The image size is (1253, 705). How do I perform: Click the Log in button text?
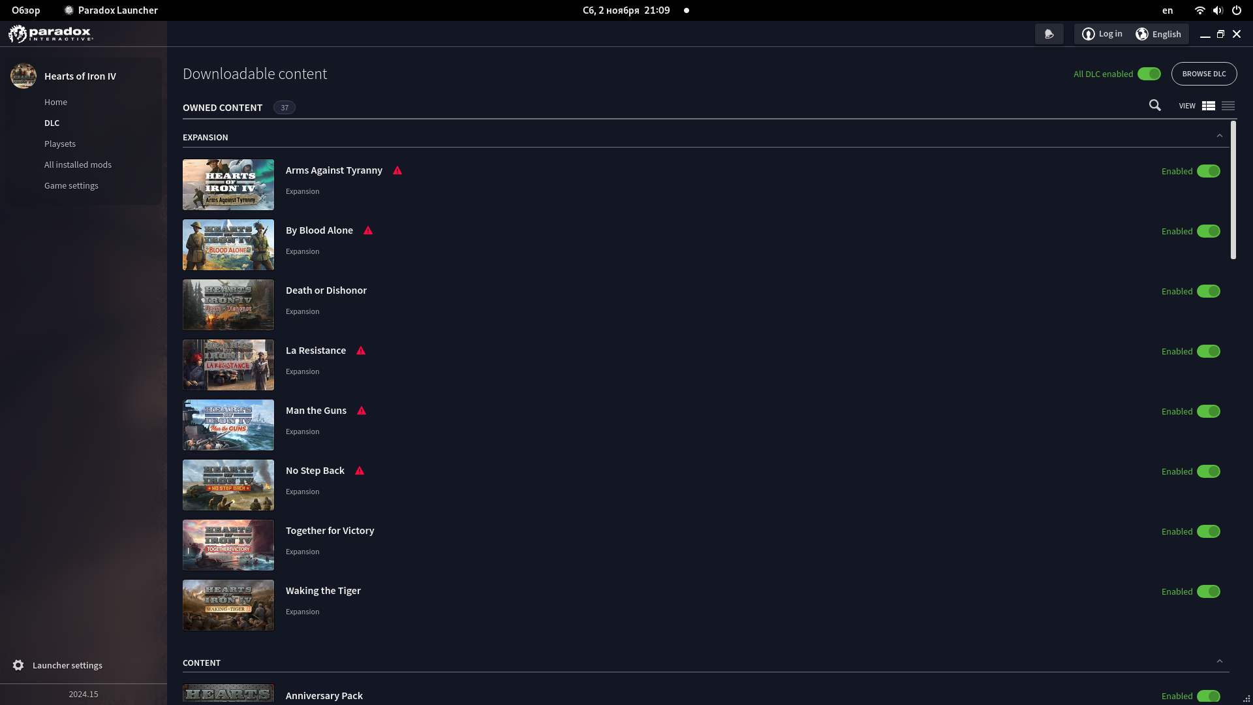click(x=1110, y=34)
